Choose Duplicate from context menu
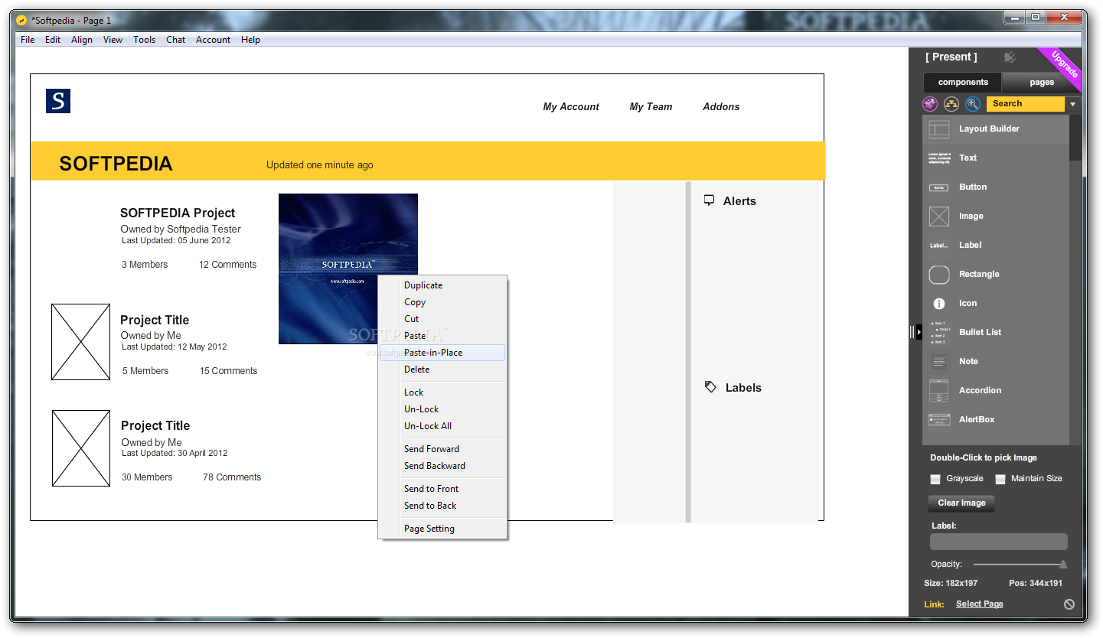 (442, 285)
